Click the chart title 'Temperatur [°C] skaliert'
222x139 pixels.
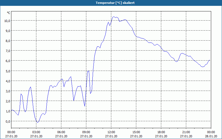coord(115,3)
